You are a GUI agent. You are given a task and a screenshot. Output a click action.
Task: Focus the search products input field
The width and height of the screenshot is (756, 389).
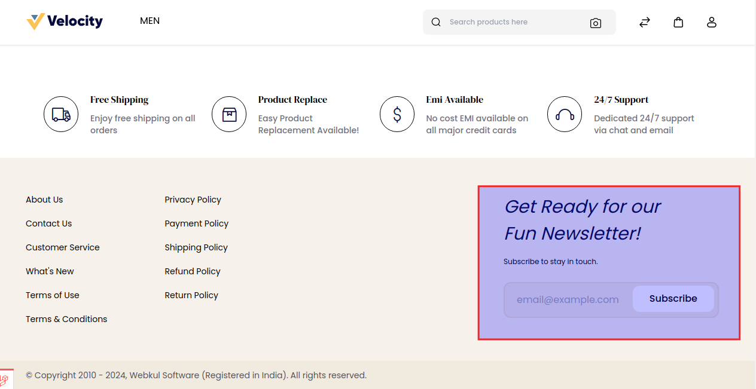tap(514, 22)
